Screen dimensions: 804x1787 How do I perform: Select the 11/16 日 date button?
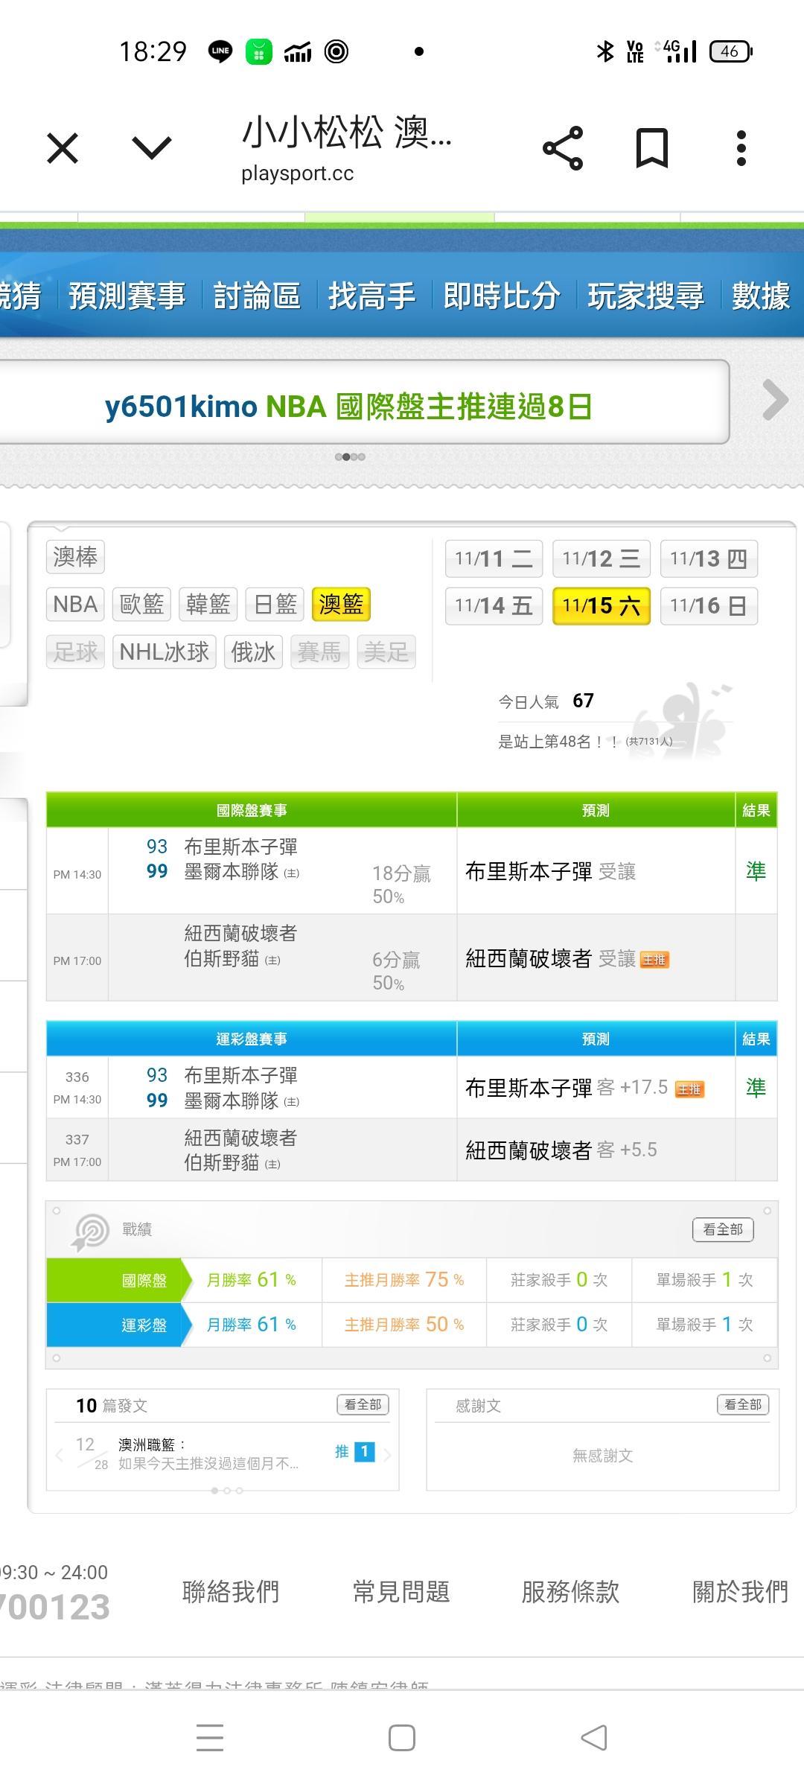tap(708, 605)
